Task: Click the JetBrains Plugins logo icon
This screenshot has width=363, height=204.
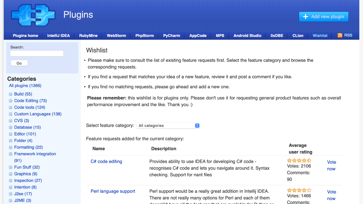Action: point(33,15)
